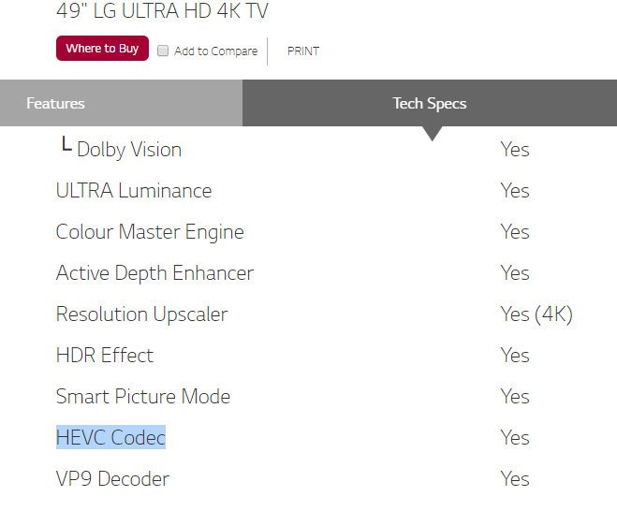Click the branch icon beside Dolby Vision
This screenshot has height=511, width=617.
(66, 147)
